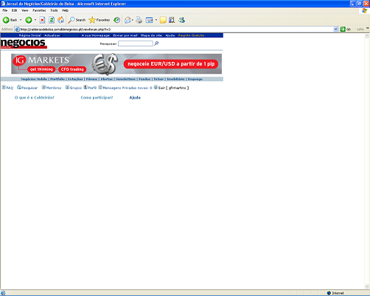The width and height of the screenshot is (370, 296).
Task: Open the Tools menu
Action: click(54, 10)
